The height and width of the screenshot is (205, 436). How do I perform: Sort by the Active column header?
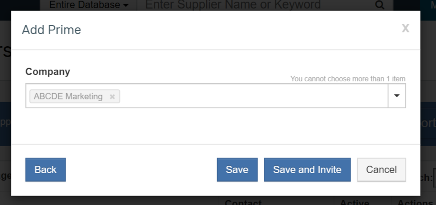354,202
